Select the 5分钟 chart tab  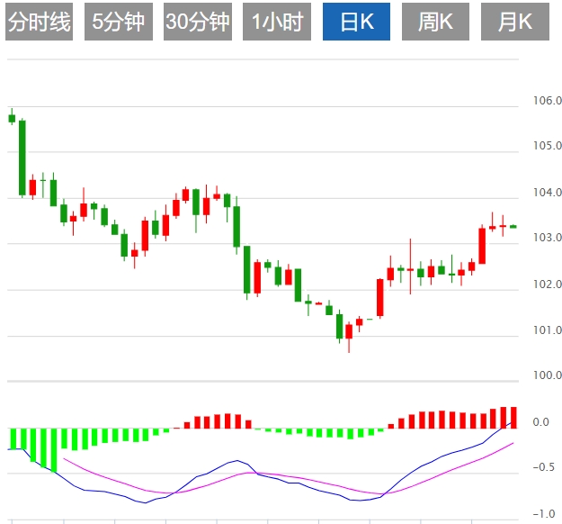118,23
